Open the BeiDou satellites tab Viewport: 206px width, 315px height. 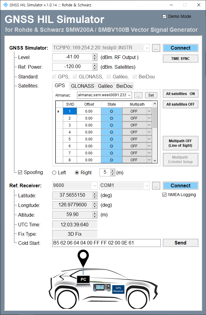(124, 86)
